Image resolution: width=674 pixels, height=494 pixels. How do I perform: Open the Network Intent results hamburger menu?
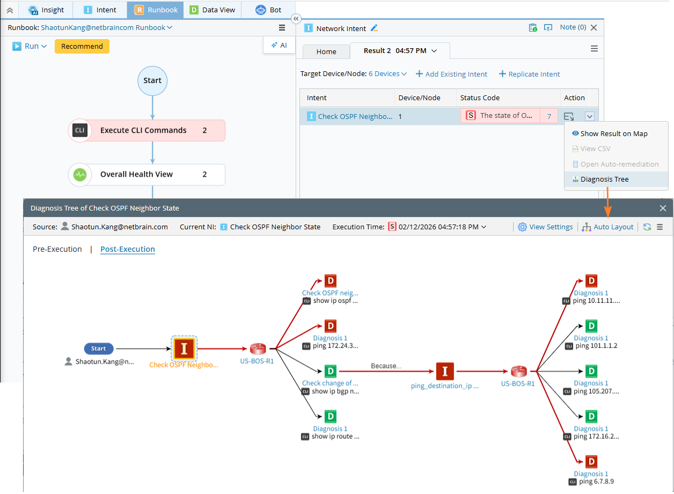point(594,49)
